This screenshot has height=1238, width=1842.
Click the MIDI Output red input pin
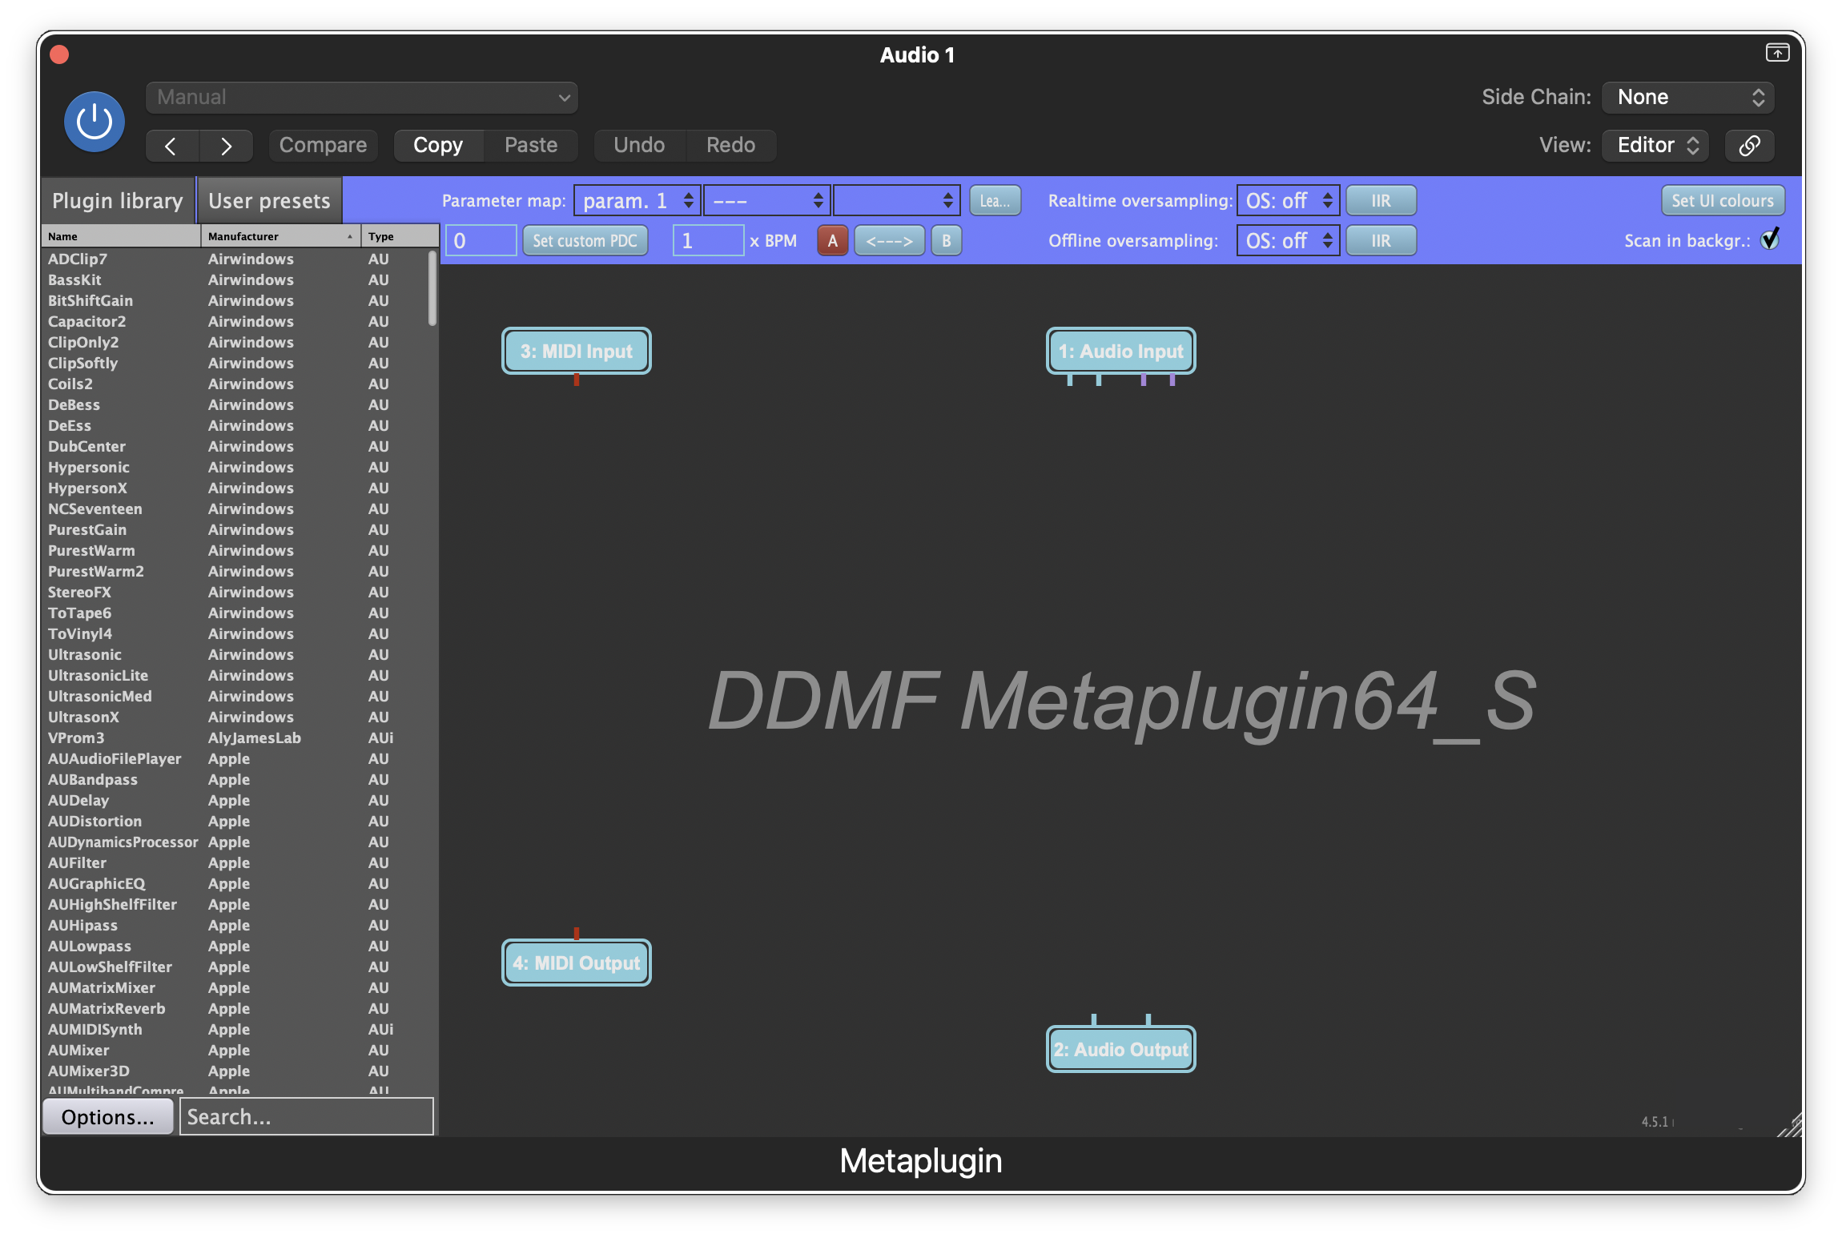[x=577, y=933]
